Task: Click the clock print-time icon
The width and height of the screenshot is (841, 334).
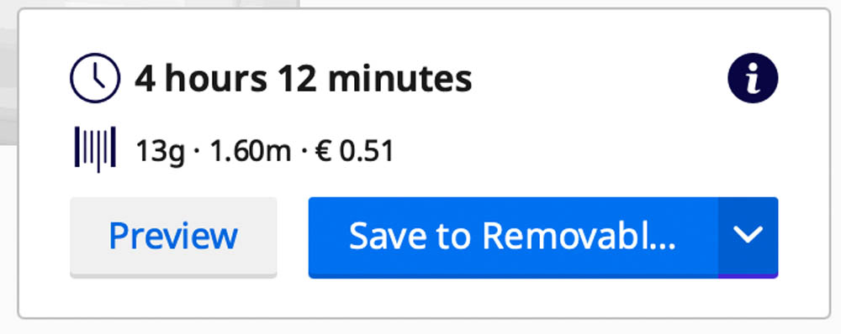Action: tap(95, 77)
